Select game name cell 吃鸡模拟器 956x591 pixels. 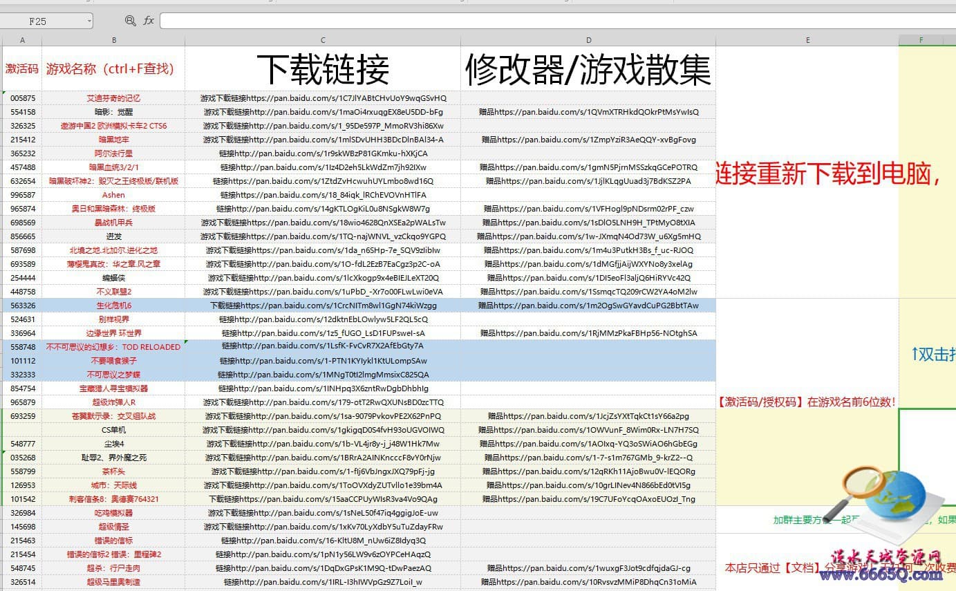pos(113,513)
